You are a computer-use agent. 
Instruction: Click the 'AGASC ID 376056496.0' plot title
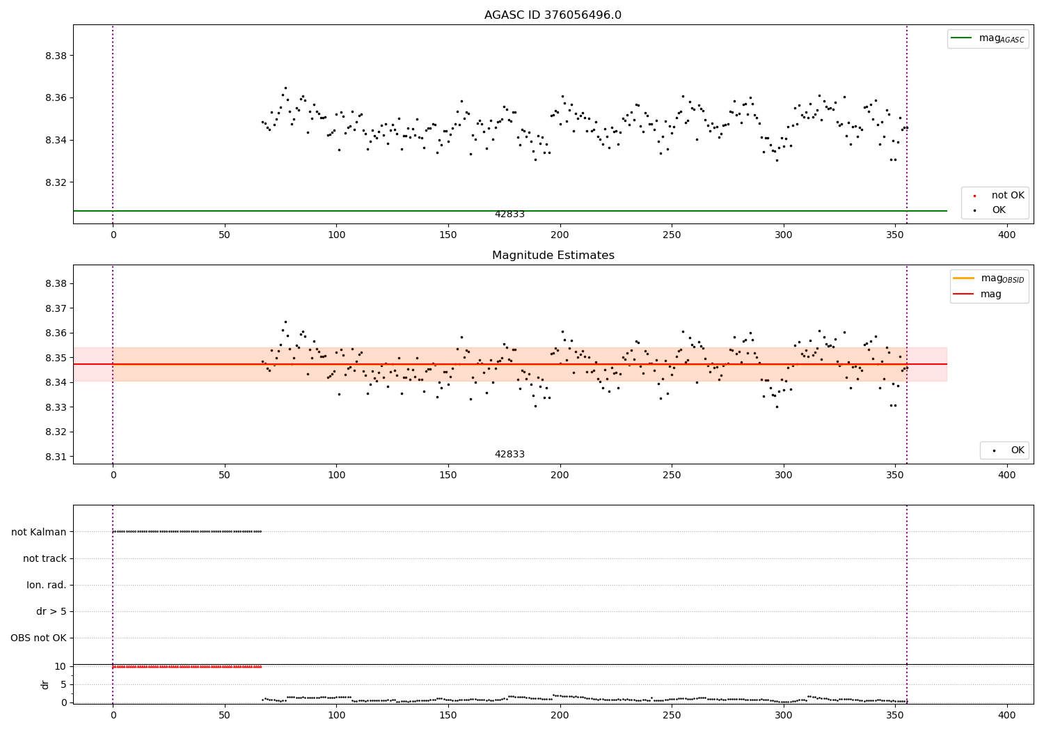coord(553,15)
